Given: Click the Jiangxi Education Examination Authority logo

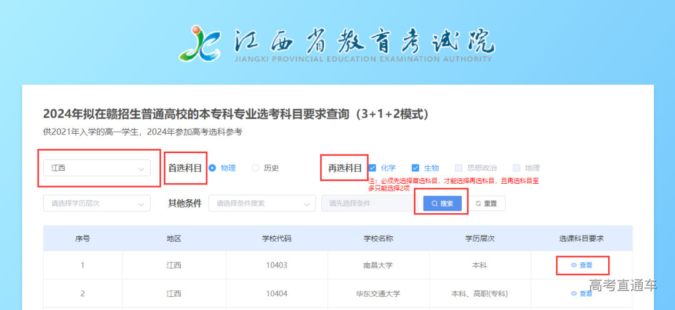Looking at the screenshot, I should 199,44.
